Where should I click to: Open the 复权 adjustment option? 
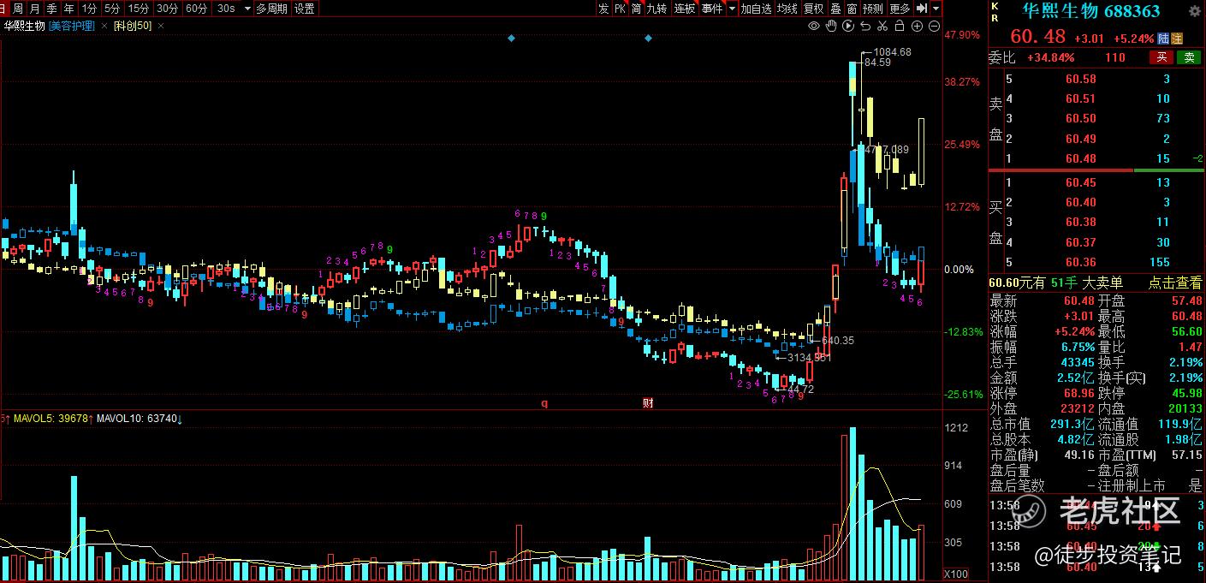(814, 9)
